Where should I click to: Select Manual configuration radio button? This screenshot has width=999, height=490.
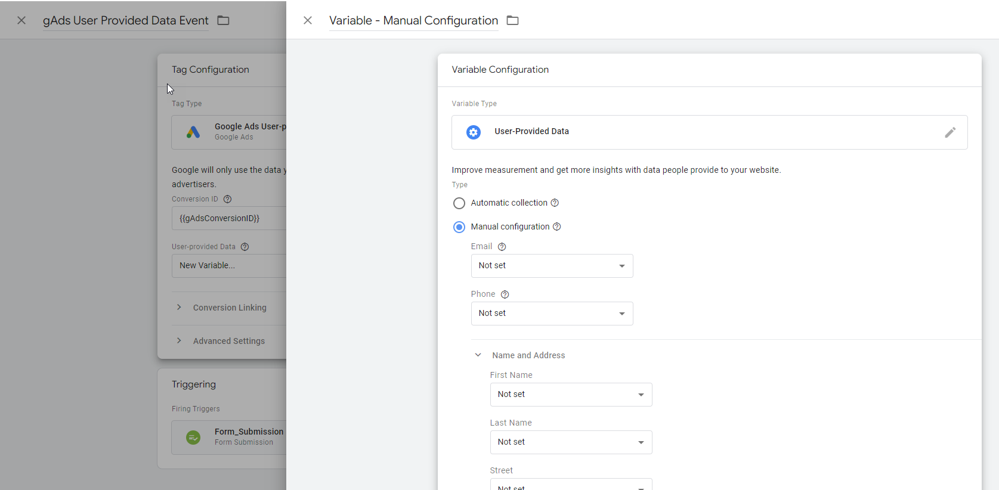click(x=459, y=227)
